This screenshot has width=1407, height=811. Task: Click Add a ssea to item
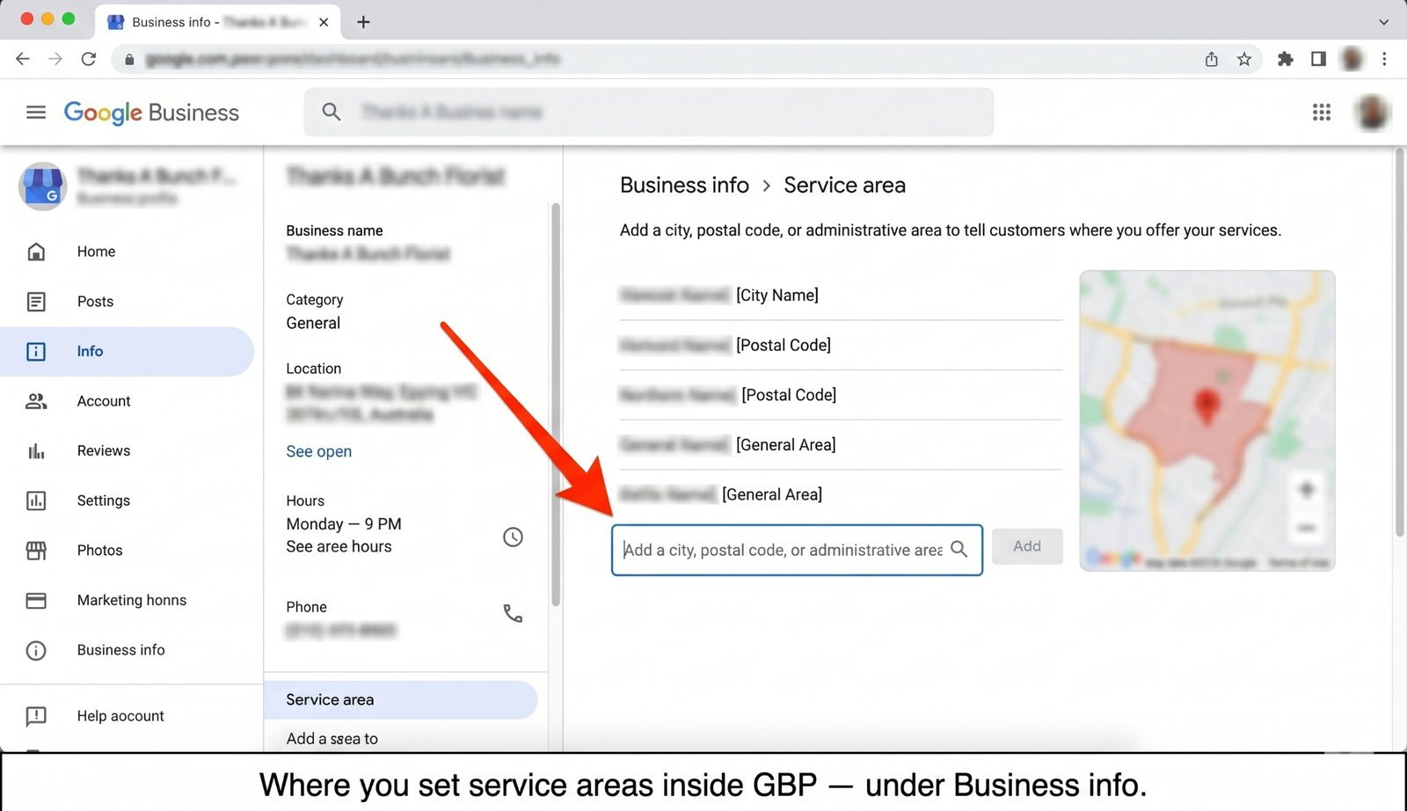click(332, 739)
